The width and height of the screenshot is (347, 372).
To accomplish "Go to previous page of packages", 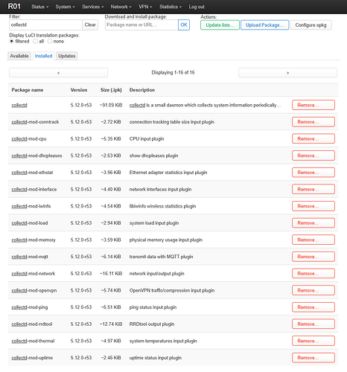I will coord(58,73).
